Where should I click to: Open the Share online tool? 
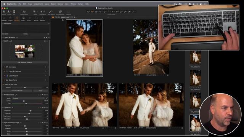[x=24, y=12]
